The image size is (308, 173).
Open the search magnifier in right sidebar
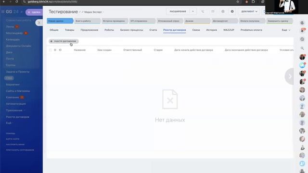click(x=302, y=48)
